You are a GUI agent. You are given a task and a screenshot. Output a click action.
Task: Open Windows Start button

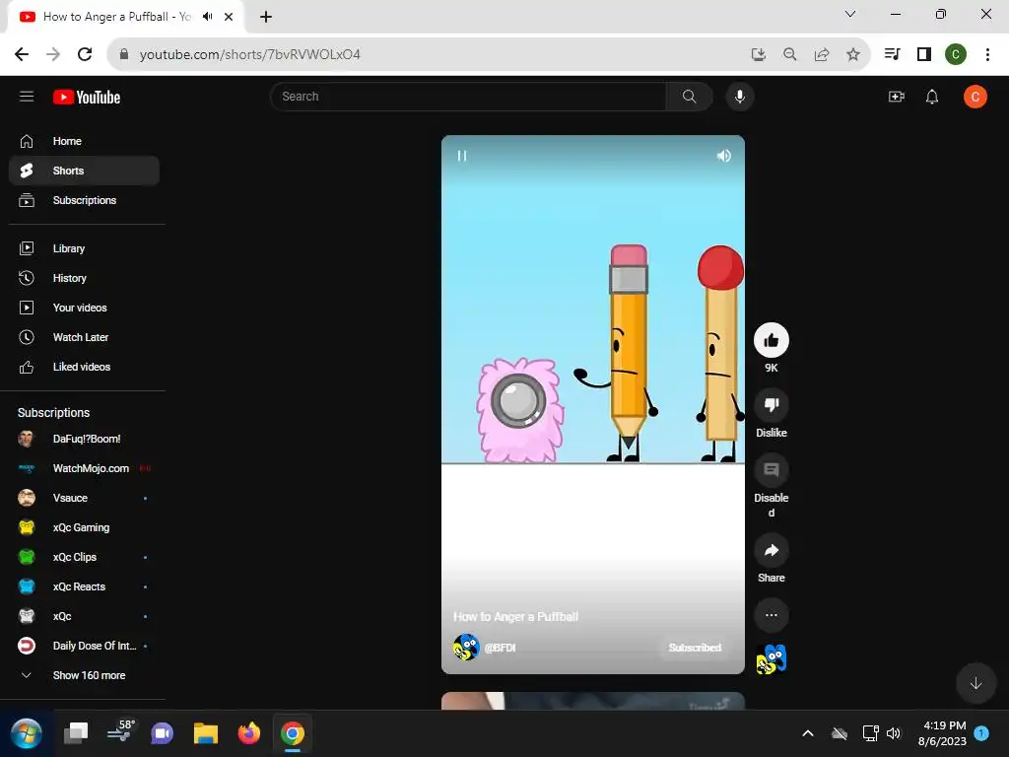pyautogui.click(x=27, y=733)
